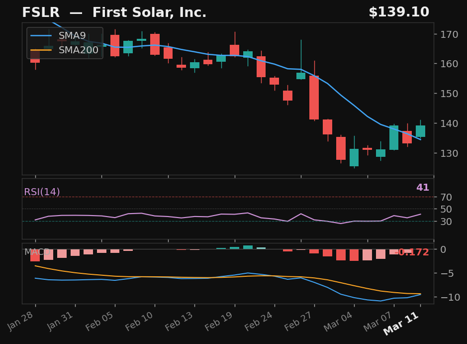The width and height of the screenshot is (467, 344).
Task: Click the bold Mar 11 date label
Action: click(401, 324)
